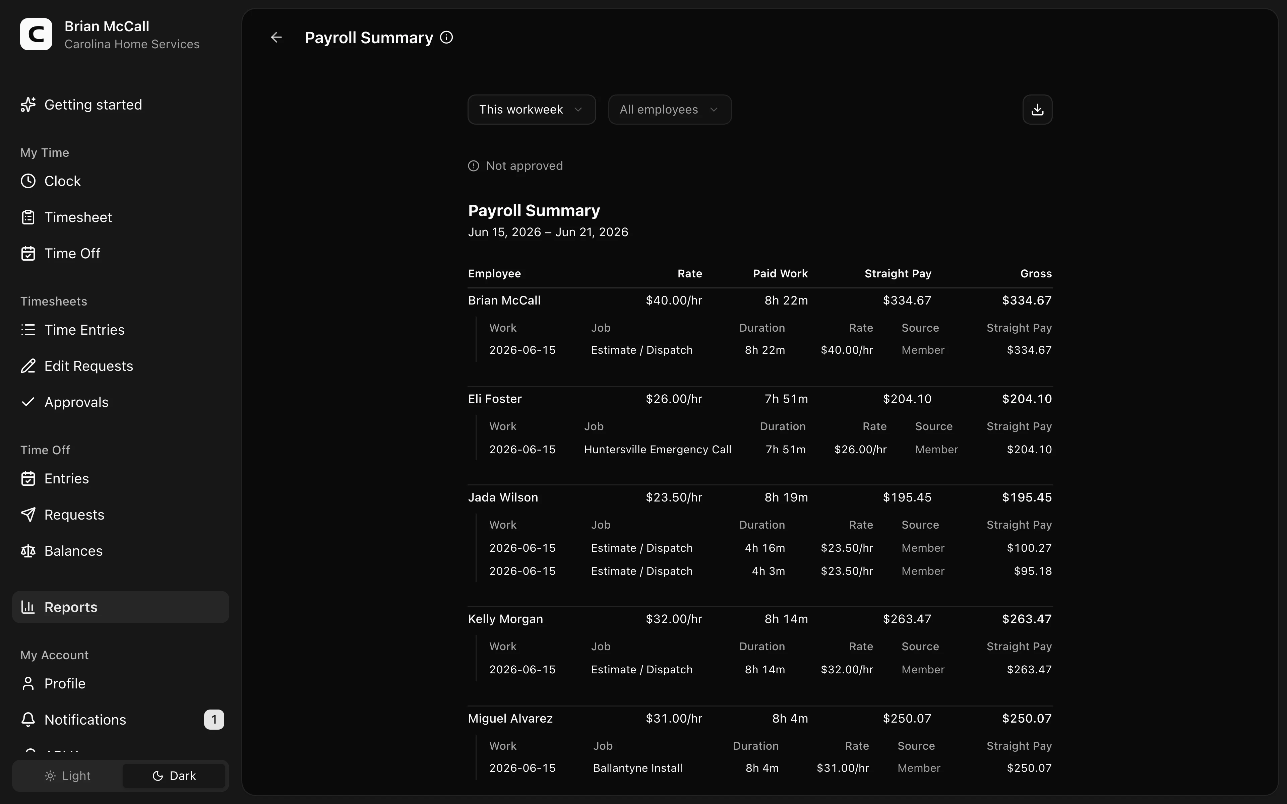Viewport: 1287px width, 804px height.
Task: Go to Clock in sidebar
Action: 121,181
